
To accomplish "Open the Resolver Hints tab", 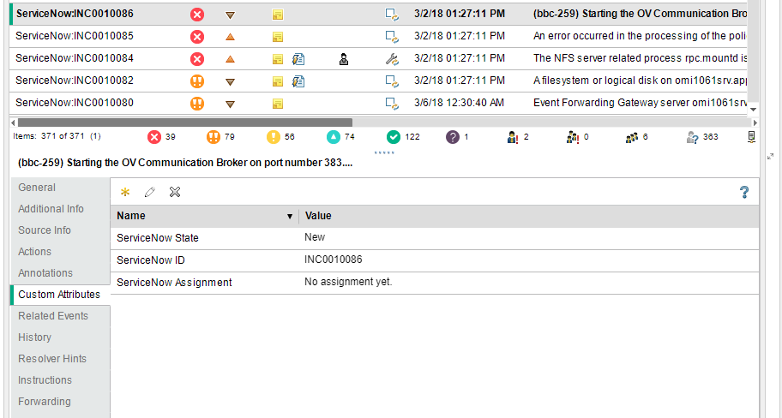I will [x=51, y=359].
